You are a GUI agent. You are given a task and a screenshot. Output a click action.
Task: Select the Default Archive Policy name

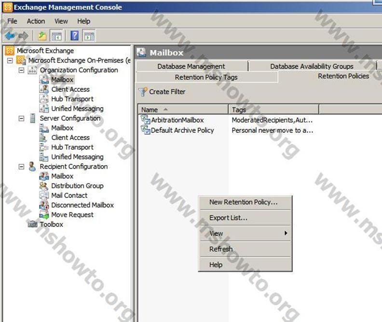click(182, 130)
